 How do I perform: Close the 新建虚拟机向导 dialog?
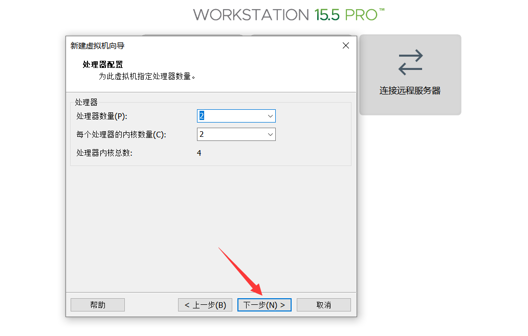[346, 45]
